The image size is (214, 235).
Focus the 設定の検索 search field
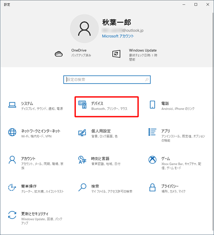coord(107,80)
